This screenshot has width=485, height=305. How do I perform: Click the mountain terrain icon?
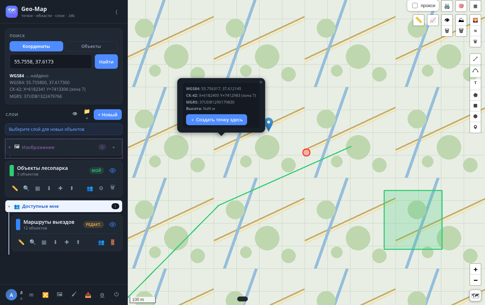[x=461, y=20]
